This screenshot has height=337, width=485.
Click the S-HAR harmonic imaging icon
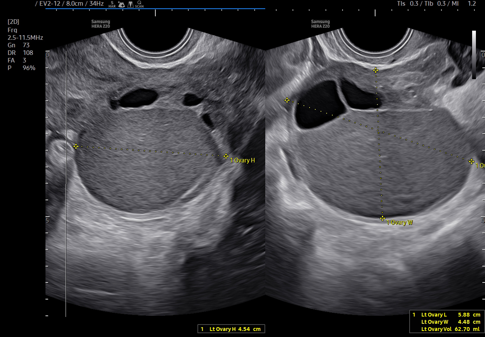(112, 4)
